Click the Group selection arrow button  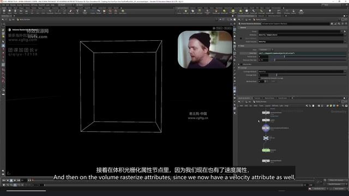(345, 32)
